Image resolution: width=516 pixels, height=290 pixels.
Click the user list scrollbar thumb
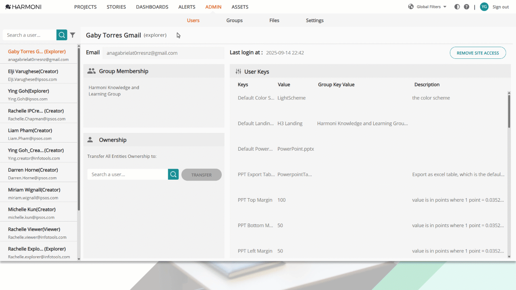[x=79, y=130]
